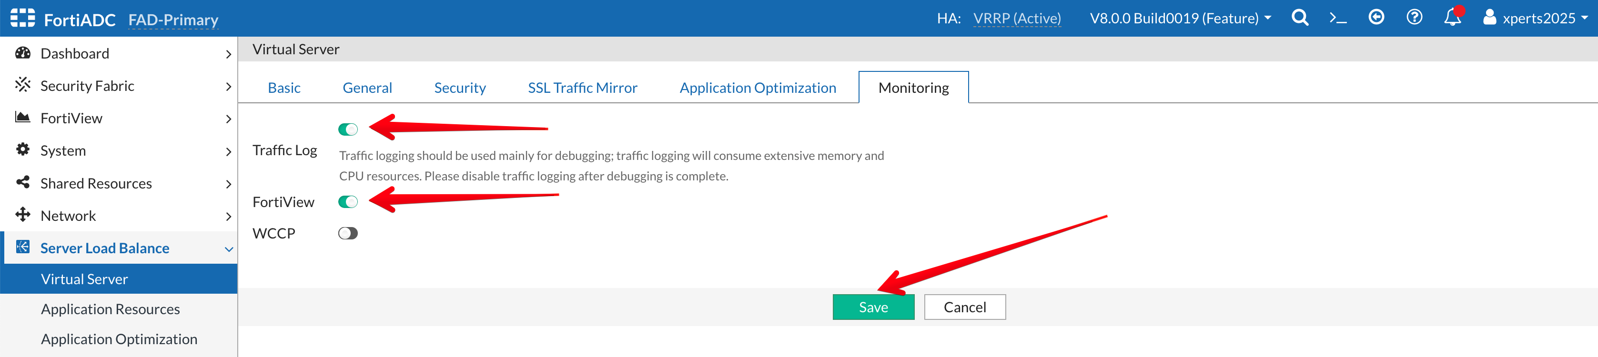1598x357 pixels.
Task: Select Application Resources in the sidebar
Action: (111, 309)
